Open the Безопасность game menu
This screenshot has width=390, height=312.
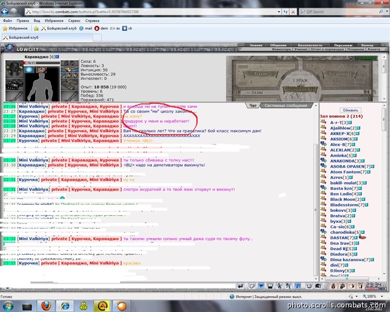[310, 45]
